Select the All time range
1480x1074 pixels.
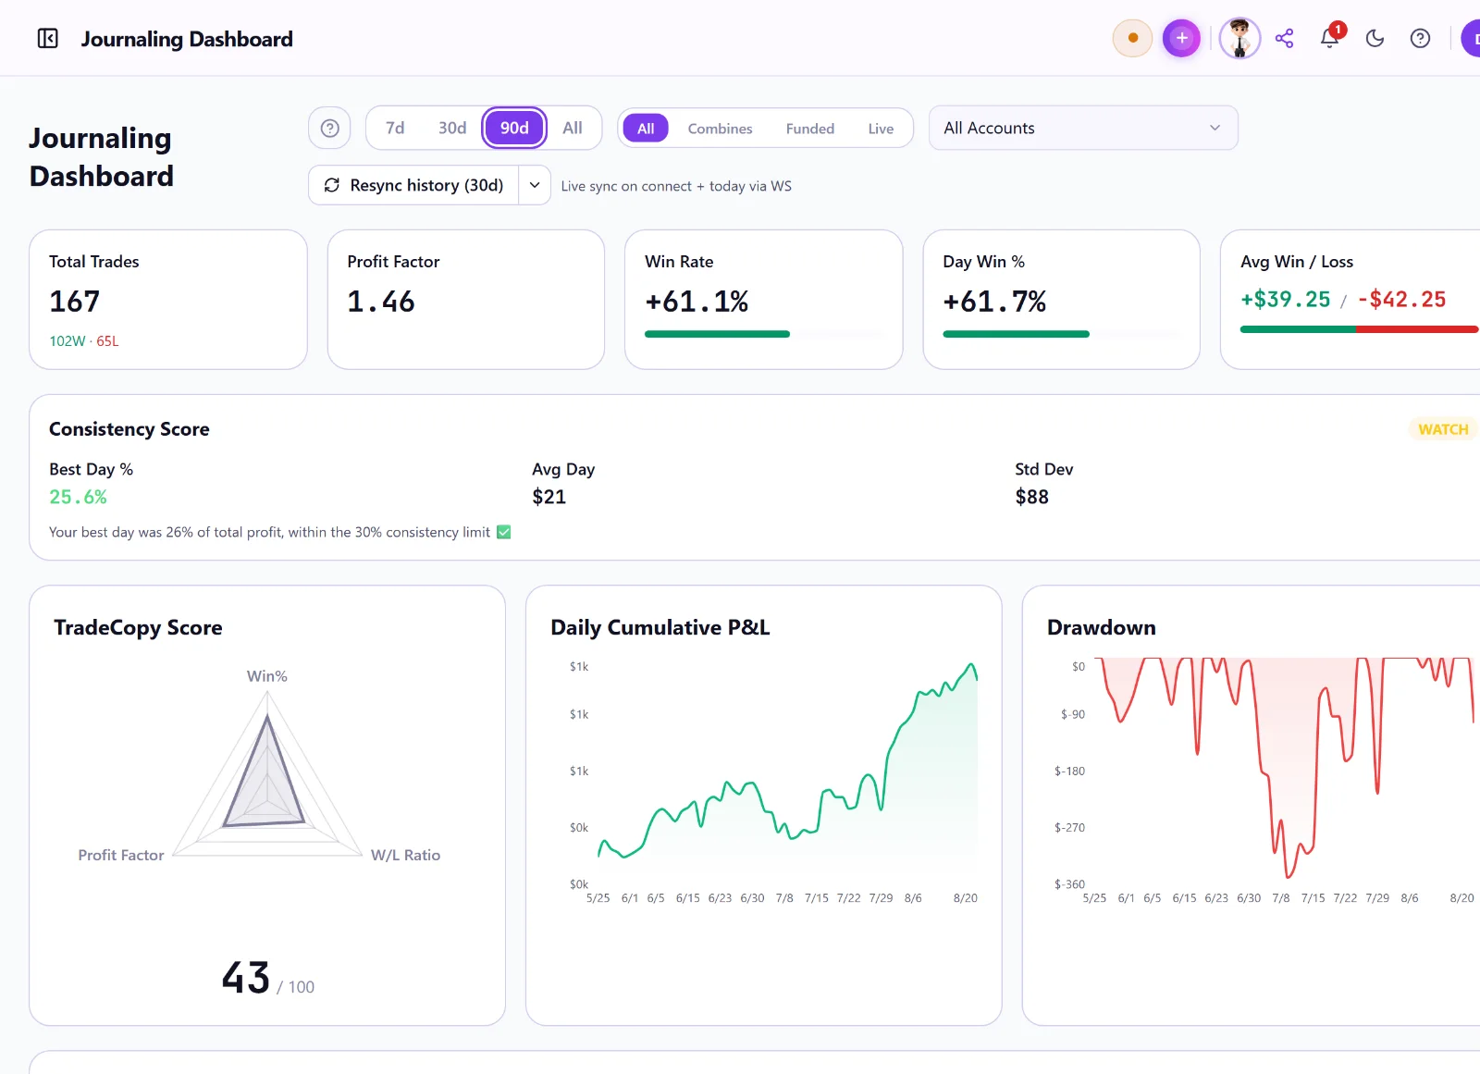pyautogui.click(x=573, y=128)
